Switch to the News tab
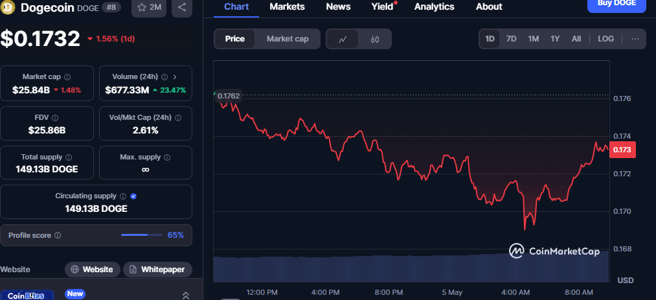656x300 pixels. [x=338, y=6]
